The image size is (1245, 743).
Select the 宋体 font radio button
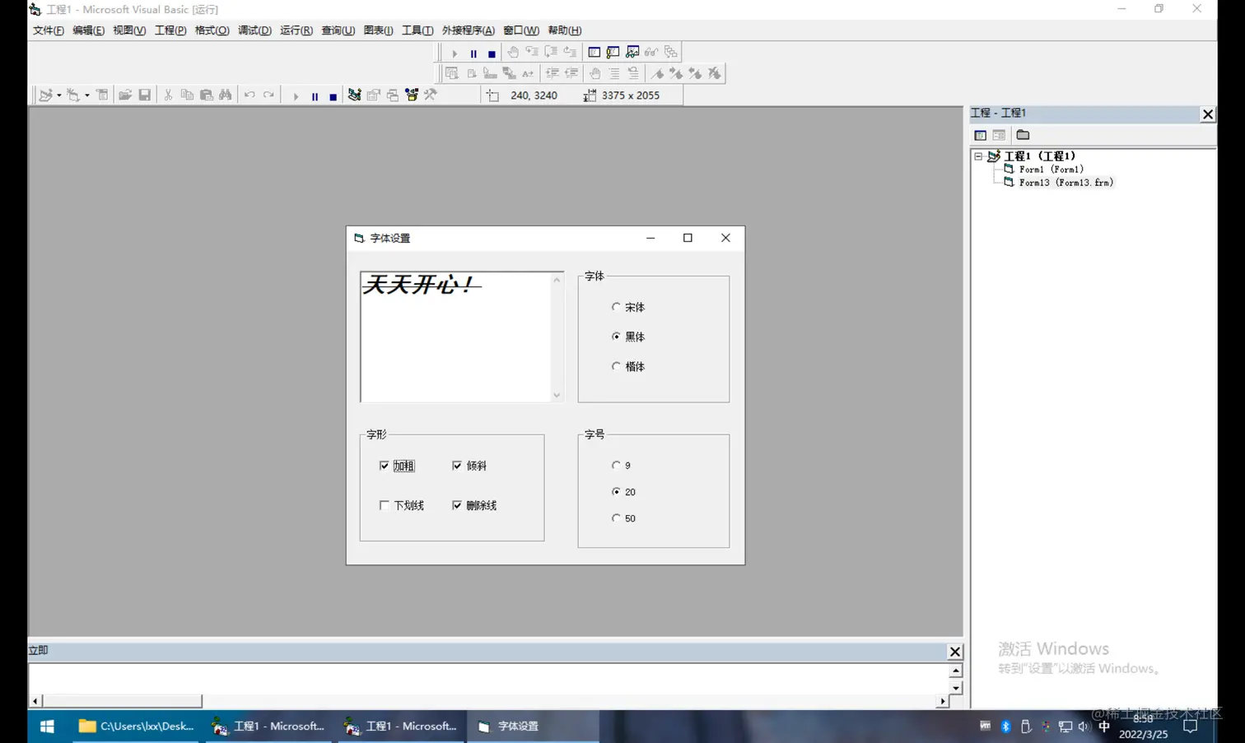(628, 307)
